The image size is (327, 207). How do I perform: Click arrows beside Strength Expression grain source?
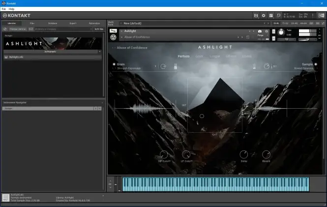click(x=114, y=68)
